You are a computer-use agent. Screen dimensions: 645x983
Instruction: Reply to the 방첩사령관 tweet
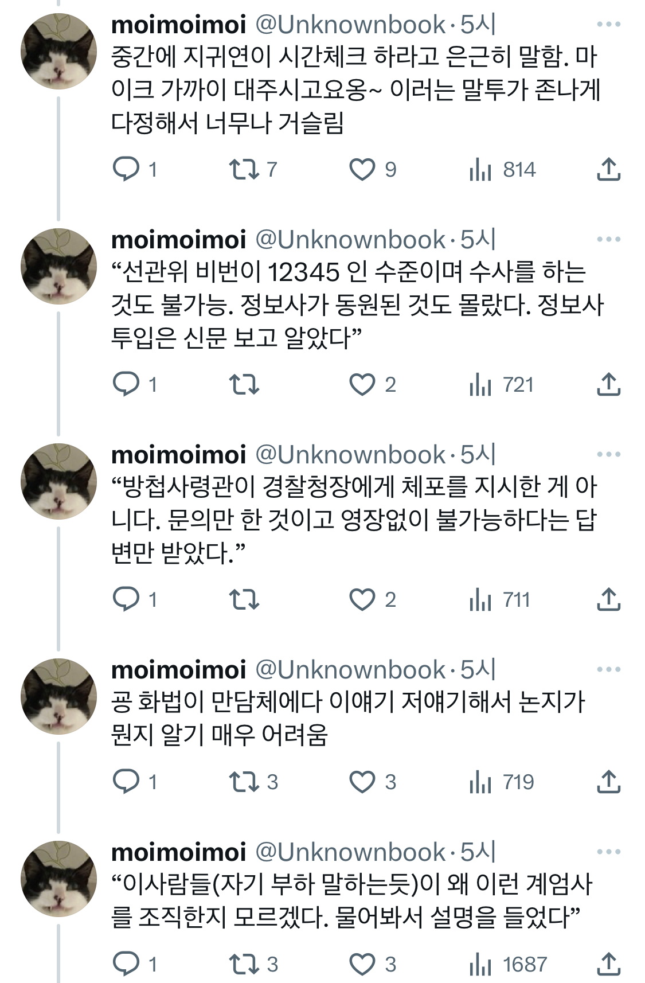126,599
